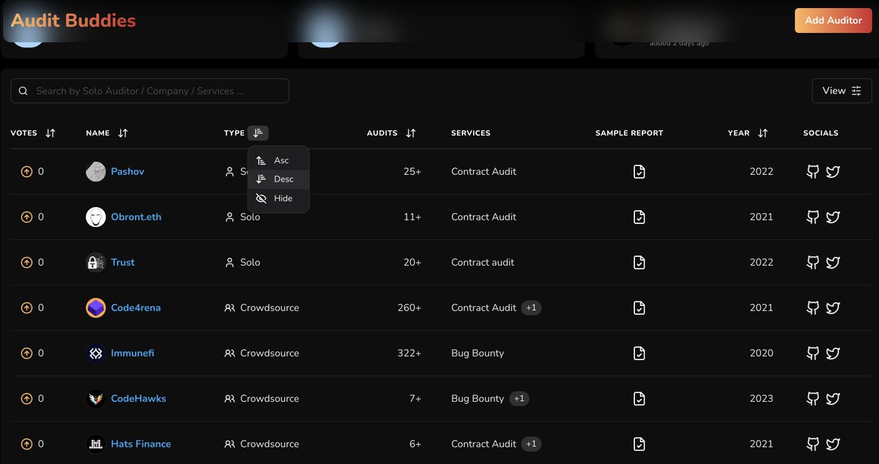Upvote Pashov with the arrow icon
Viewport: 879px width, 464px height.
pyautogui.click(x=26, y=172)
